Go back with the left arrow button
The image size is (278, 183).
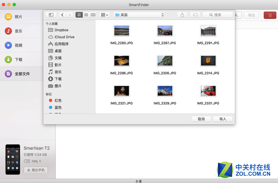(x=63, y=15)
